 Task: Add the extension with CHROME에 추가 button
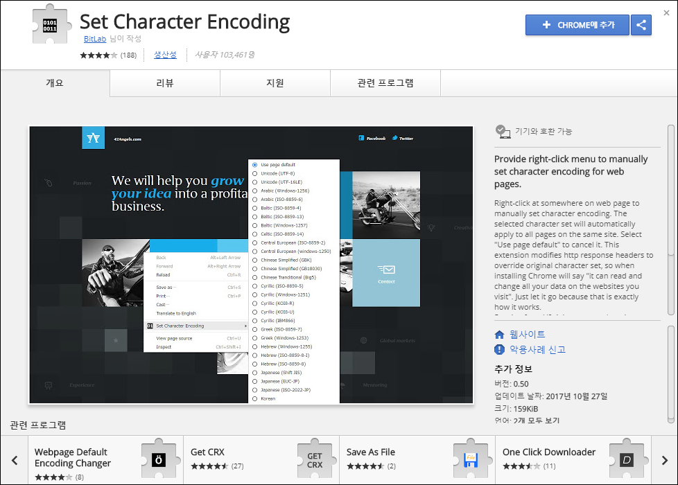coord(577,25)
